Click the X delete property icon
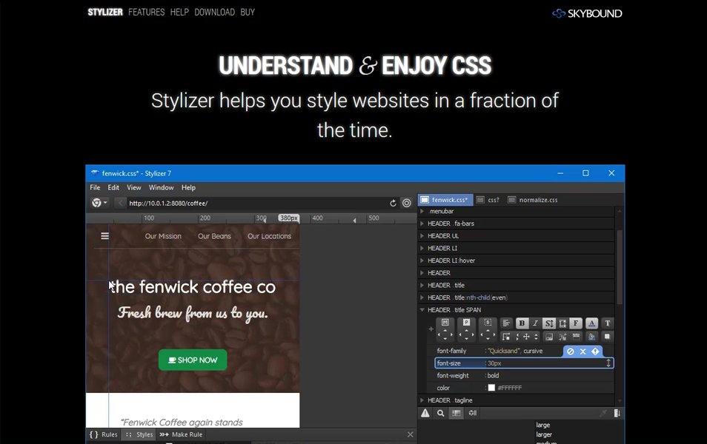The width and height of the screenshot is (707, 444). pos(583,351)
